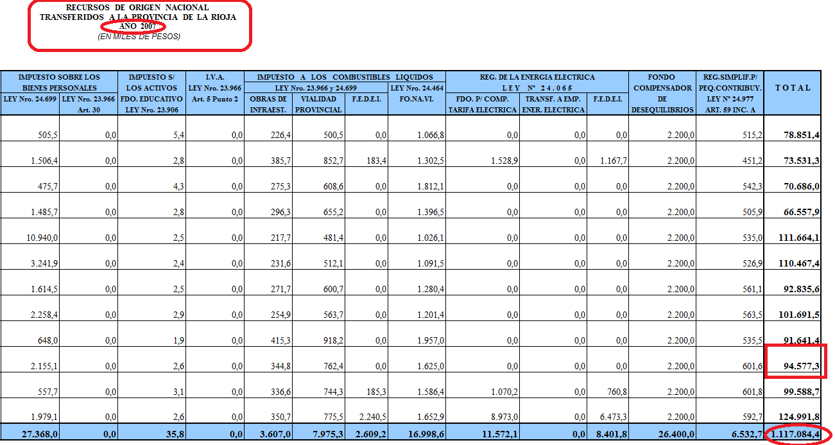The height and width of the screenshot is (445, 835).
Task: Select the column sum 27.368,0
Action: 40,435
